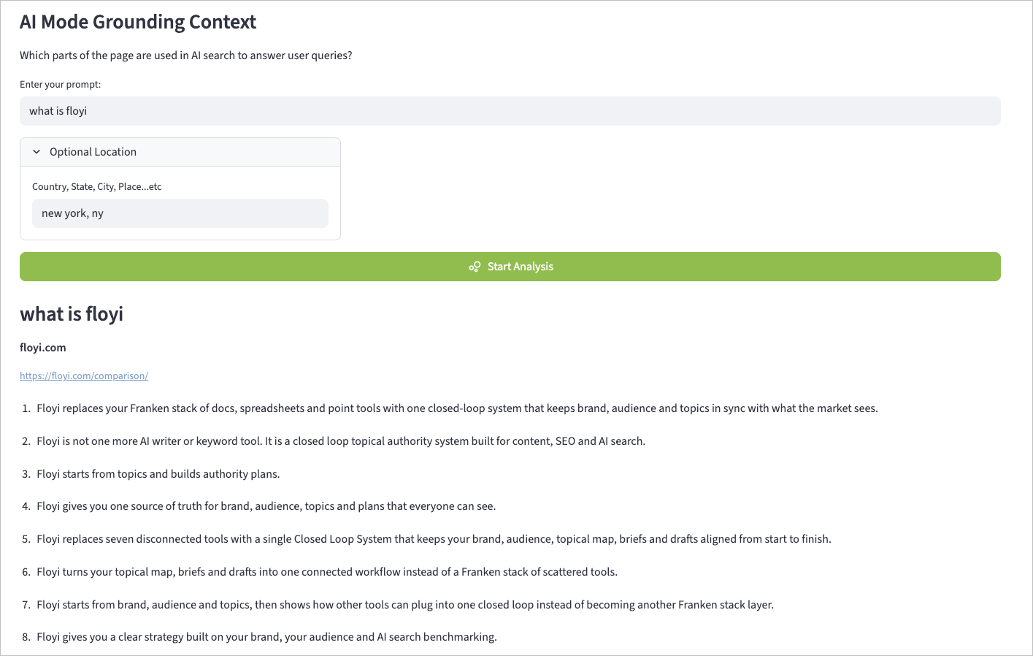The width and height of the screenshot is (1033, 656).
Task: Click the icon inside Start Analysis button
Action: 475,267
